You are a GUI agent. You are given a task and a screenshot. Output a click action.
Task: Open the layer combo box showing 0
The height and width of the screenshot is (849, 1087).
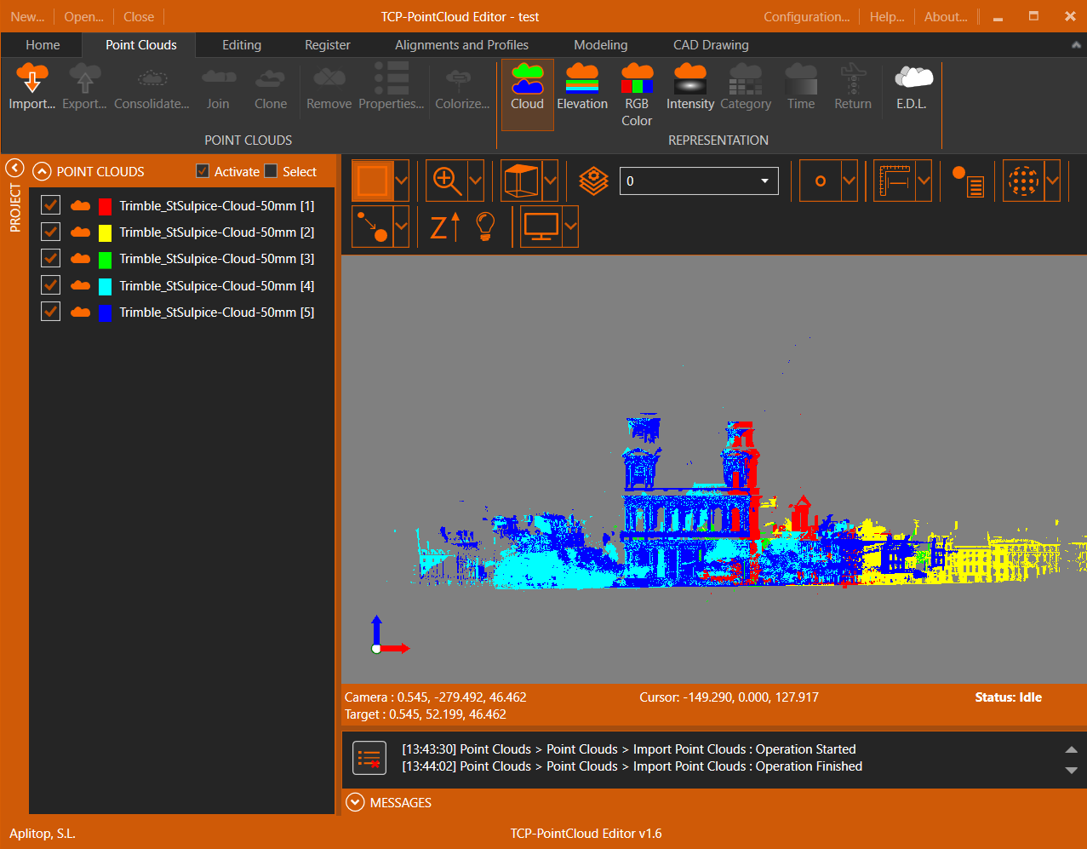click(699, 181)
